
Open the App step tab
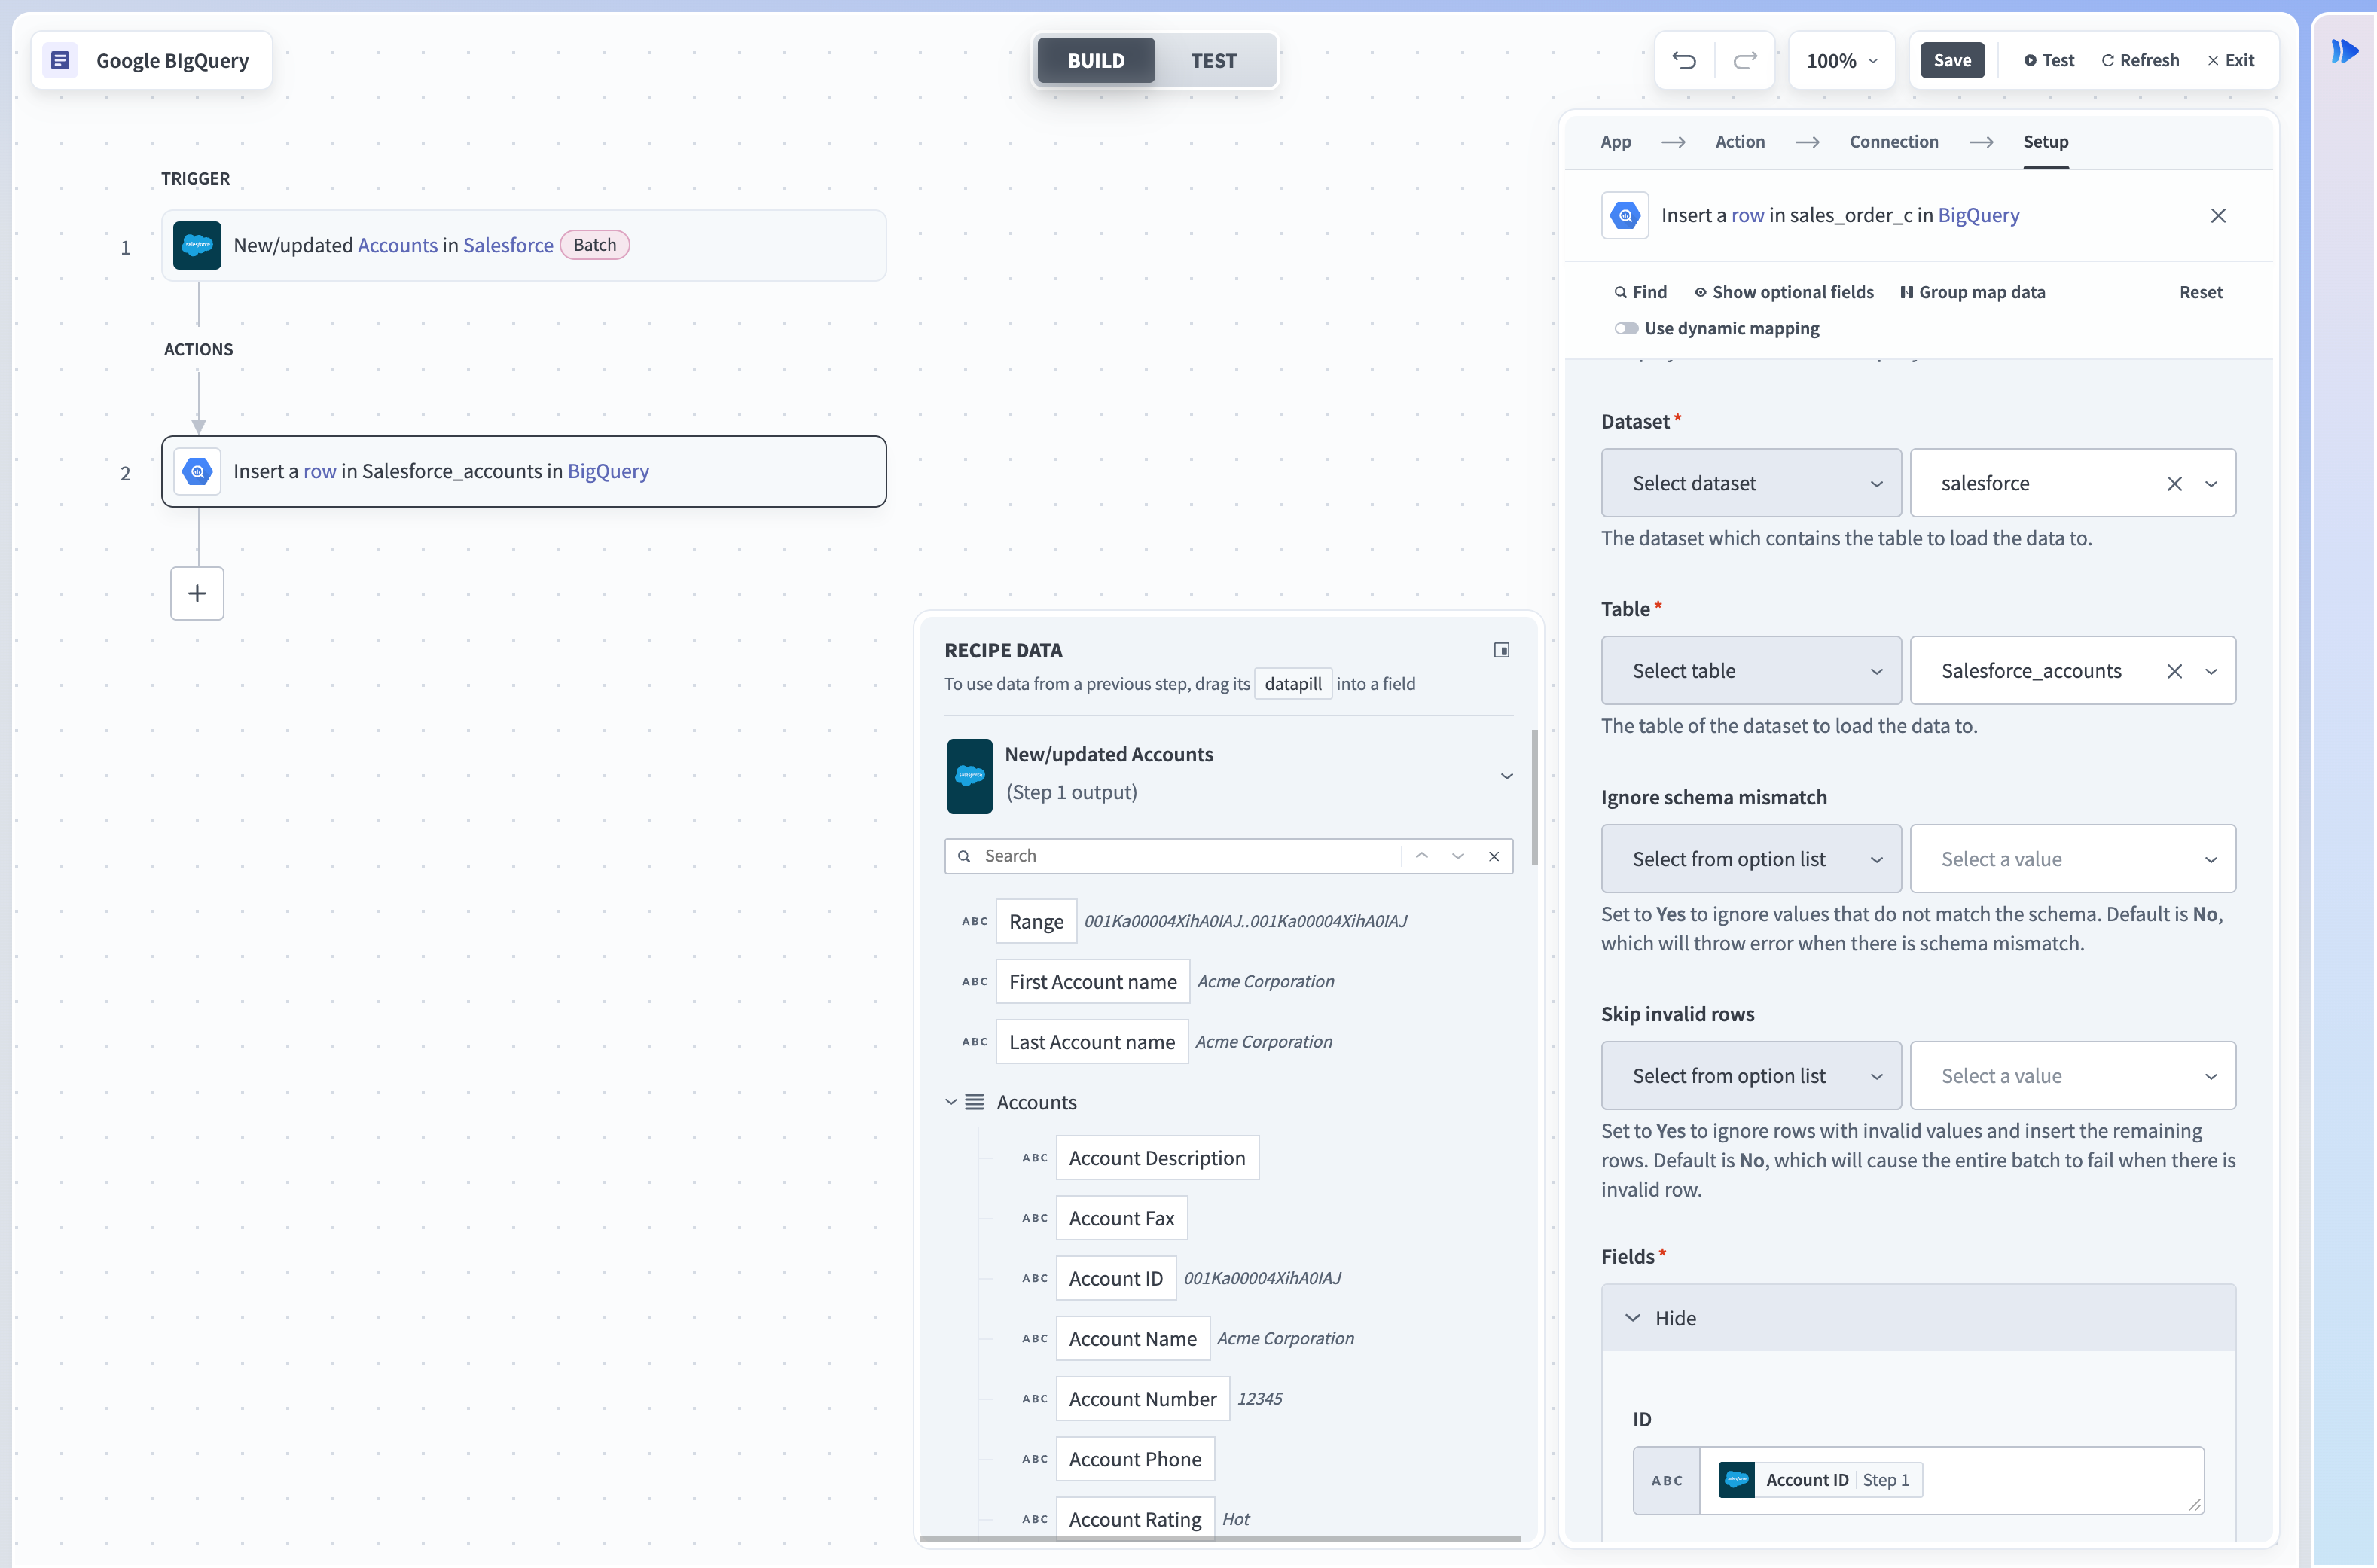(1616, 142)
